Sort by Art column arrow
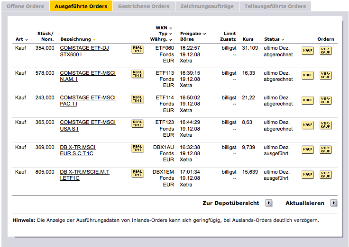349x247 pixels. coord(27,40)
